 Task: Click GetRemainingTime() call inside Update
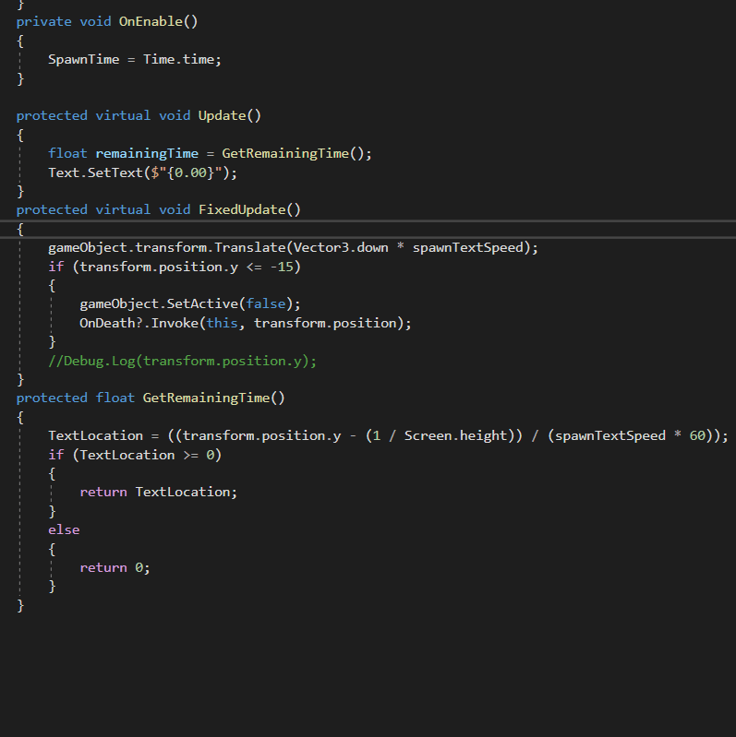[x=296, y=153]
